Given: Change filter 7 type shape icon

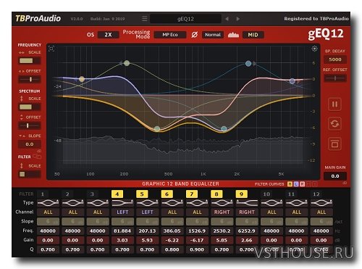Looking at the screenshot, I should (197, 202).
